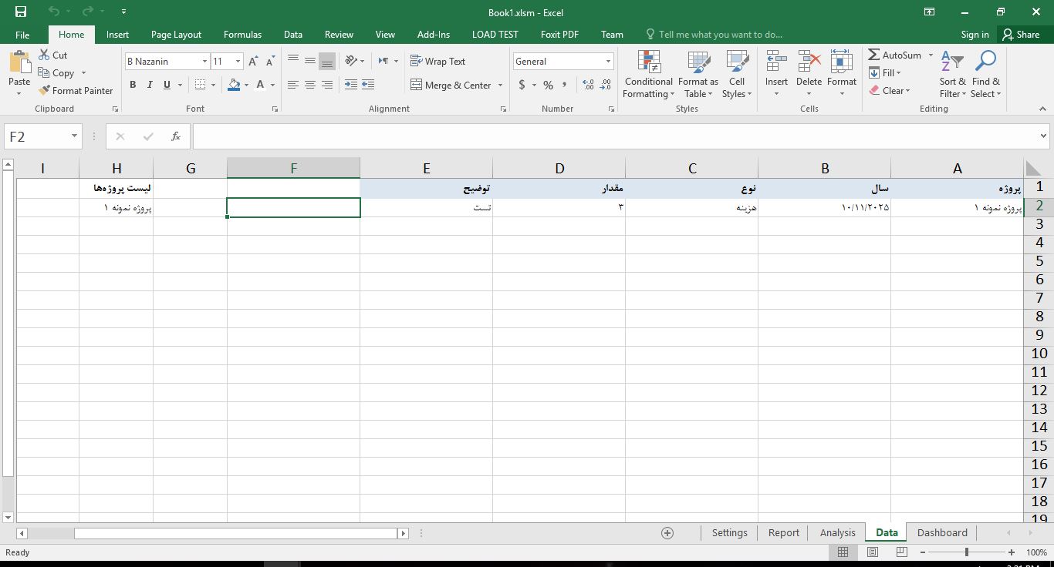Open the Dashboard sheet tab

[x=942, y=533]
